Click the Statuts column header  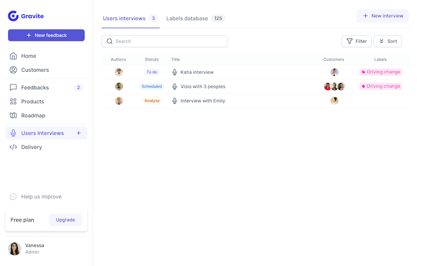coord(152,59)
